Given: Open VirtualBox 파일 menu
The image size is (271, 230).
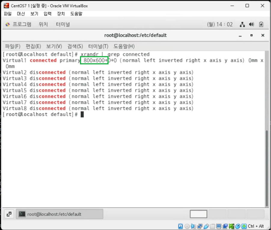Looking at the screenshot, I should pos(8,14).
